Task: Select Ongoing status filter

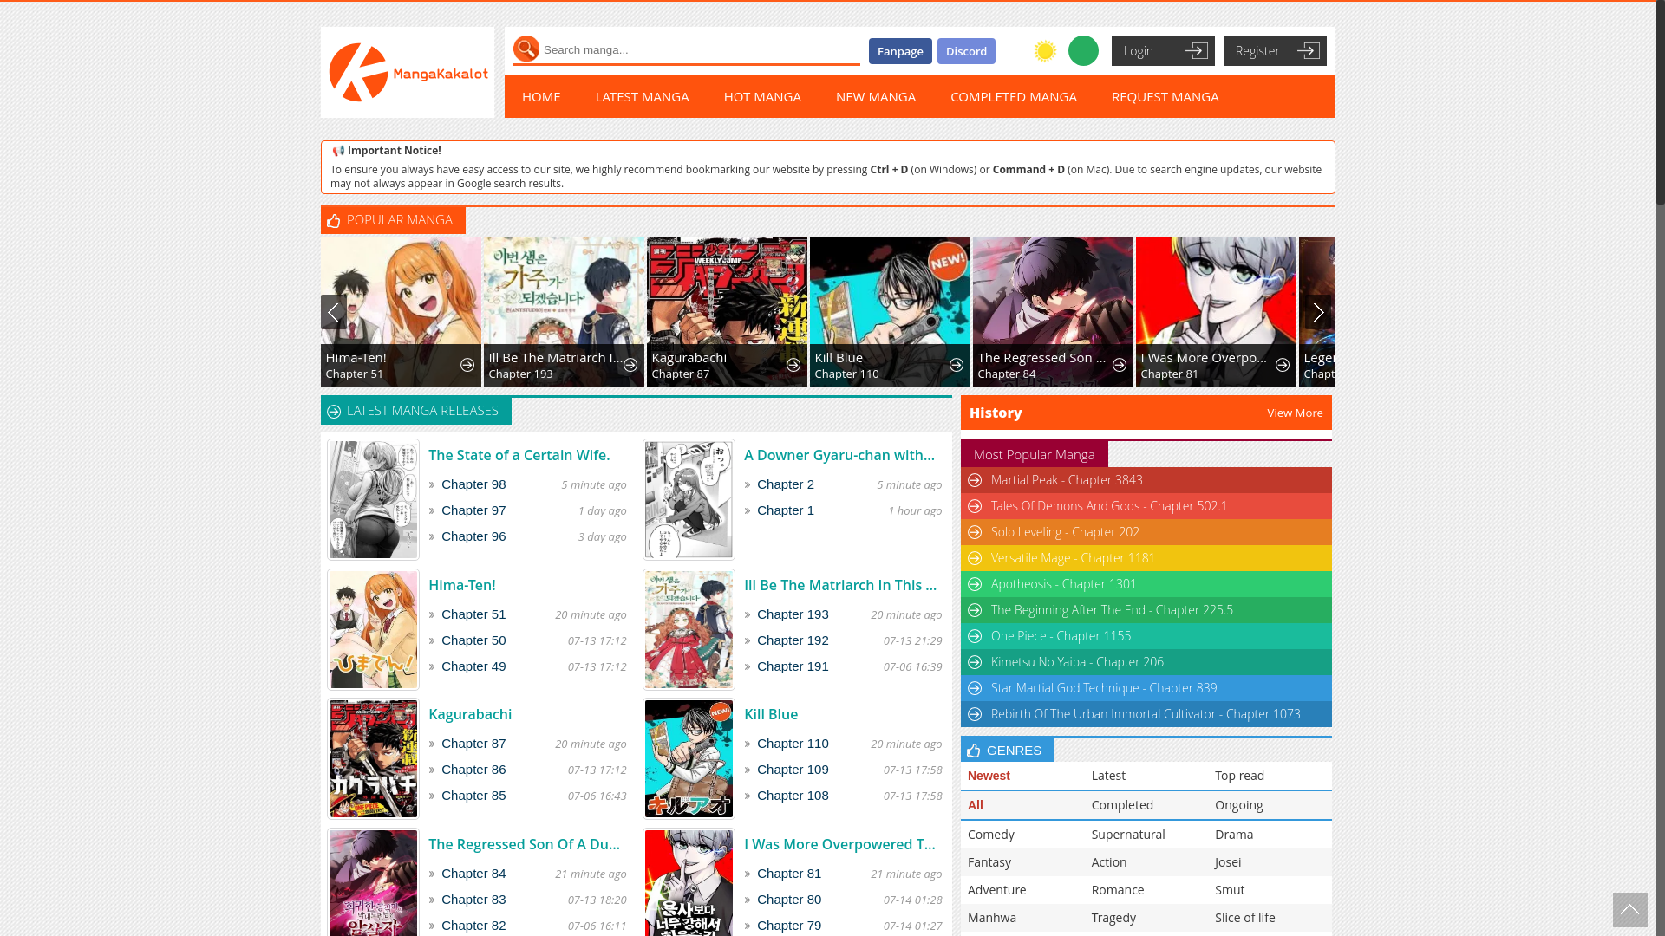Action: point(1238,805)
